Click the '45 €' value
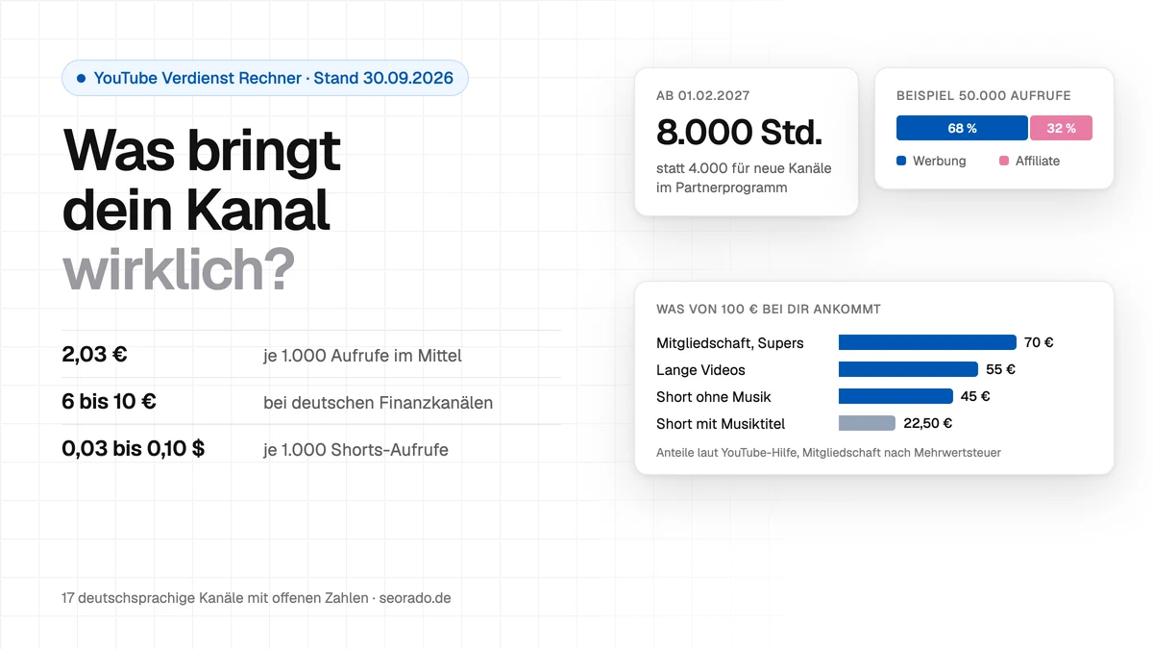Viewport: 1153px width, 649px height. (x=975, y=396)
